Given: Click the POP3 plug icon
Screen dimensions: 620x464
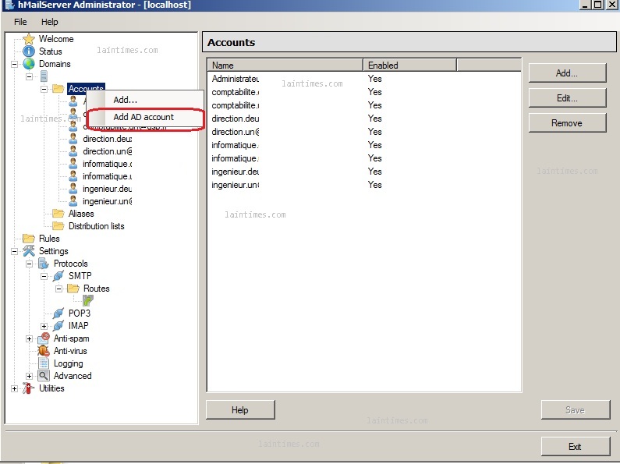Looking at the screenshot, I should (x=58, y=313).
